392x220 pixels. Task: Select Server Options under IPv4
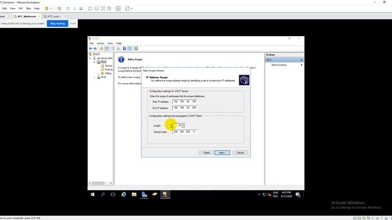108,66
